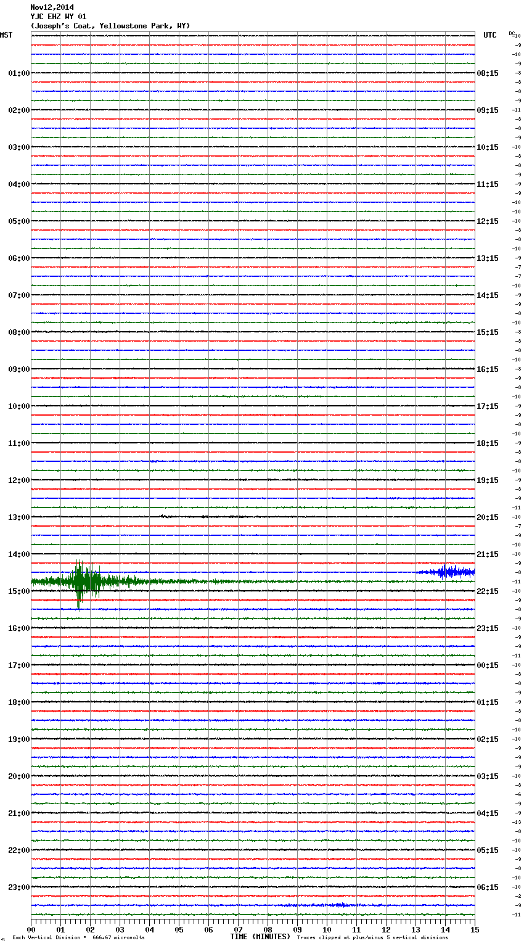Click the Joseph's Coat, Yellowstone Park location title
Image resolution: width=524 pixels, height=946 pixels.
coord(110,26)
